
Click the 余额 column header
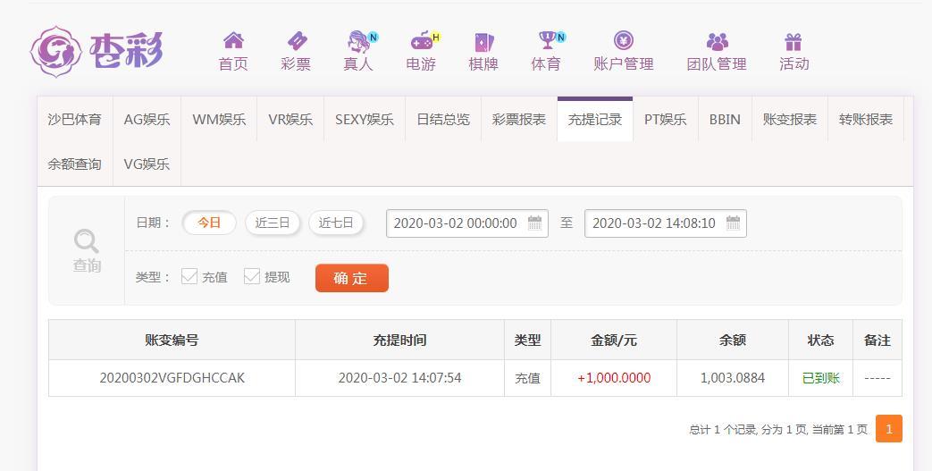point(733,341)
